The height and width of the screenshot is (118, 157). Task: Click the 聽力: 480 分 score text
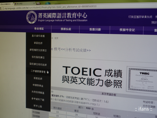[86, 108]
